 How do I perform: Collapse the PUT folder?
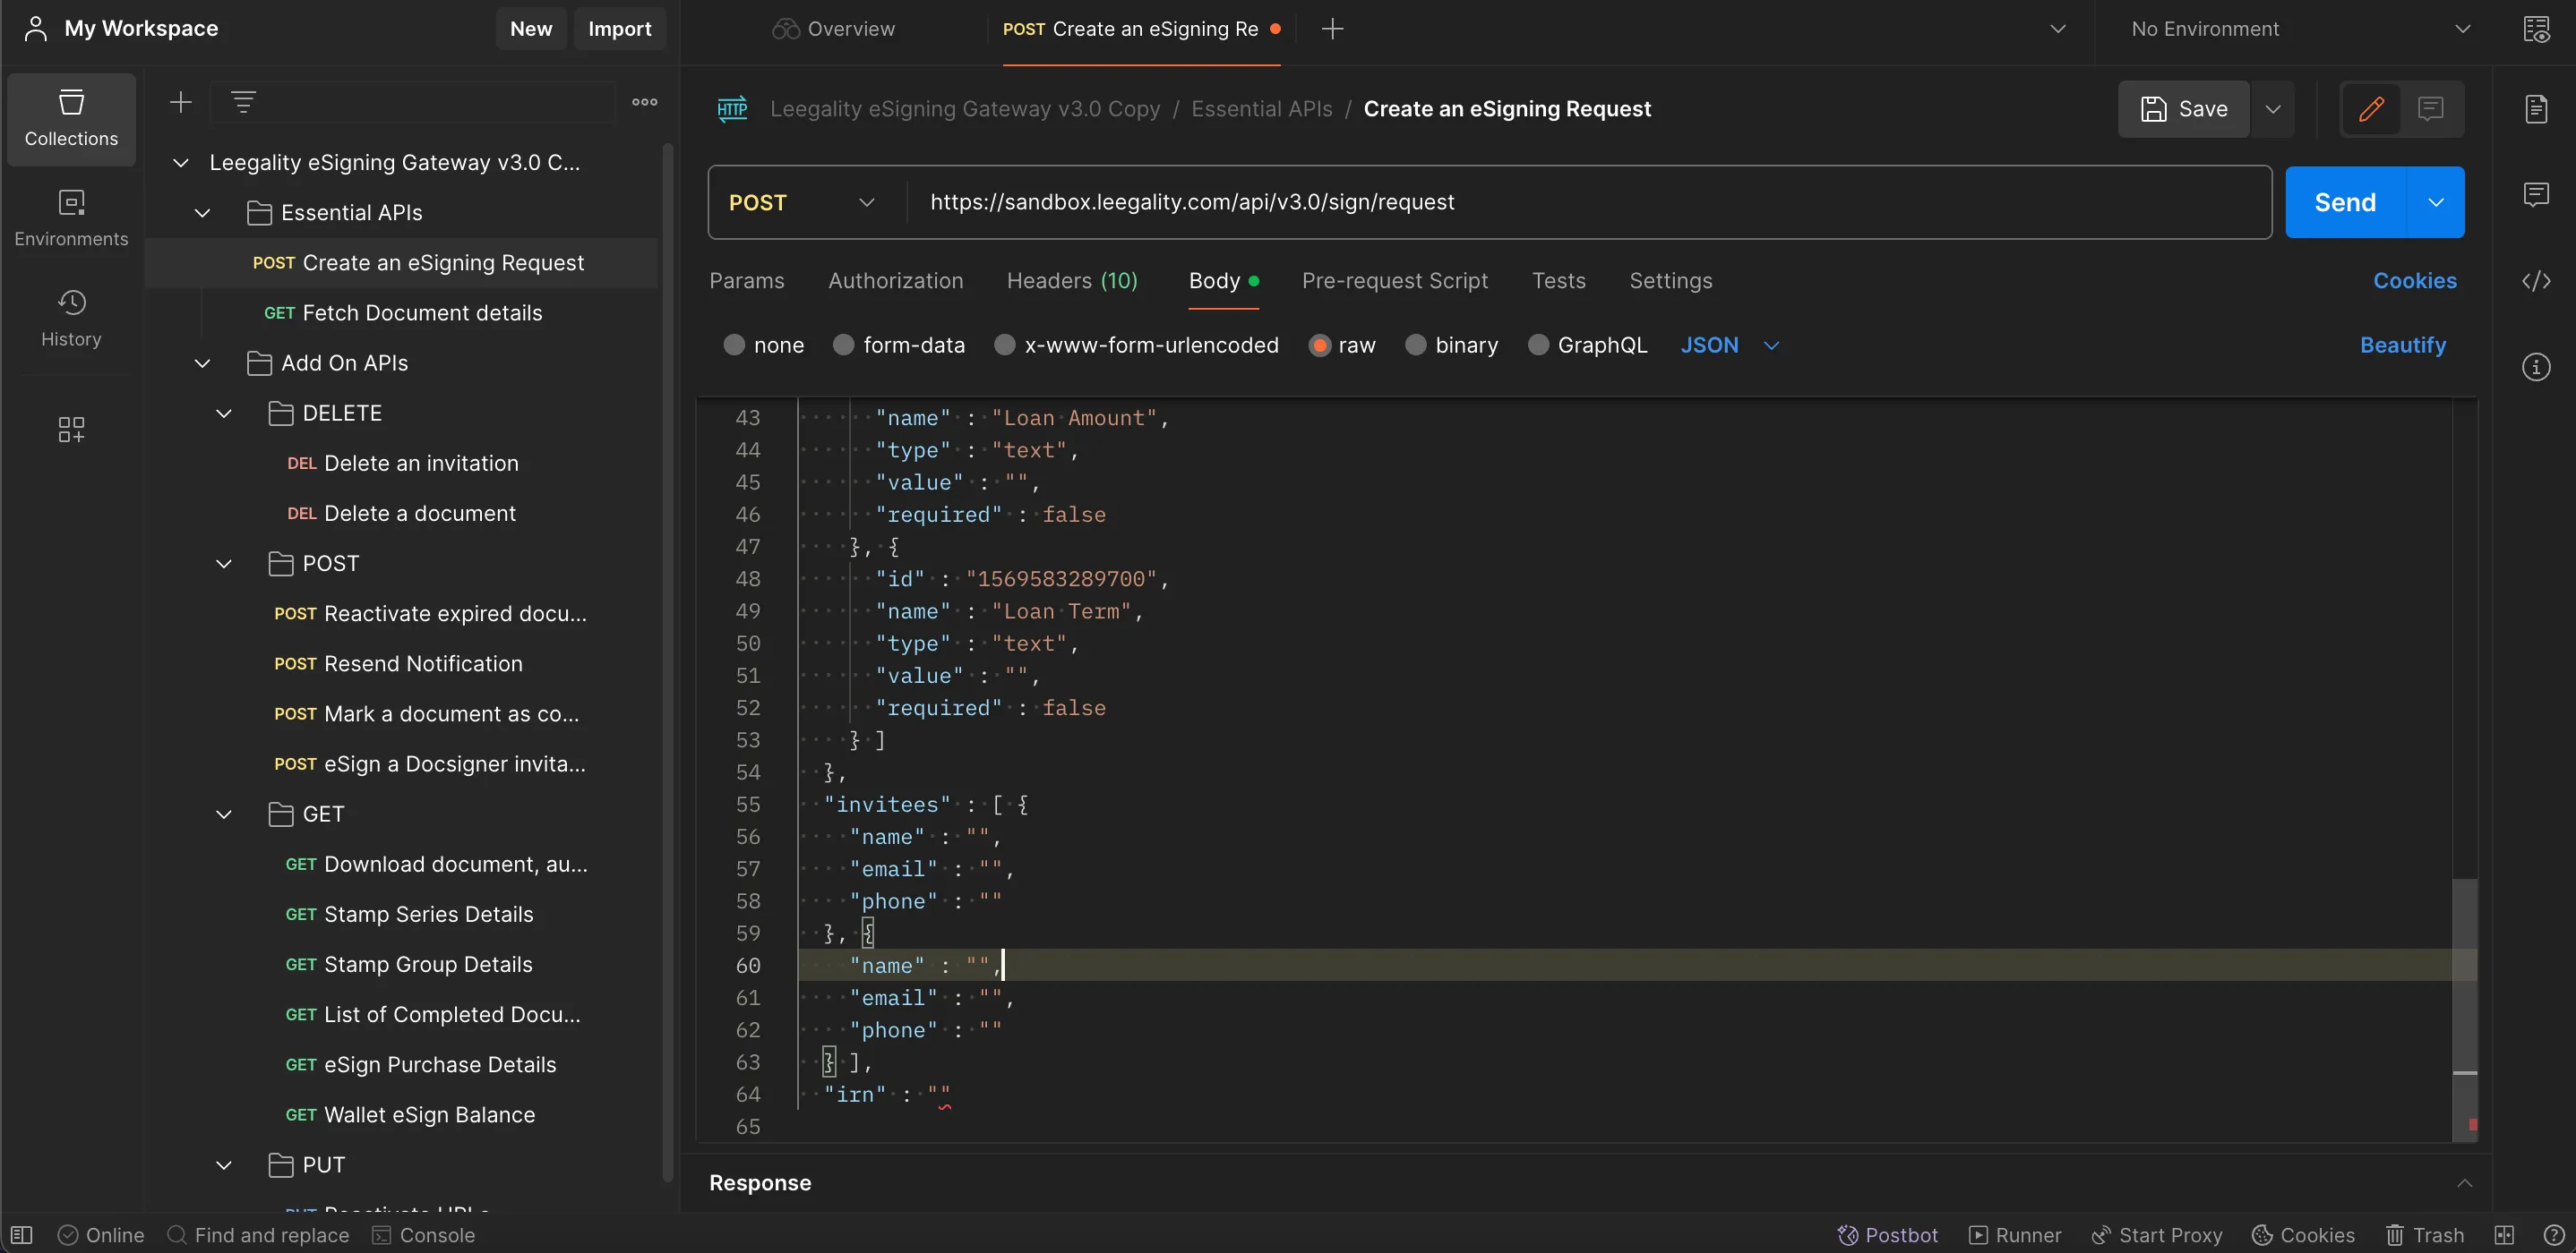[x=224, y=1165]
